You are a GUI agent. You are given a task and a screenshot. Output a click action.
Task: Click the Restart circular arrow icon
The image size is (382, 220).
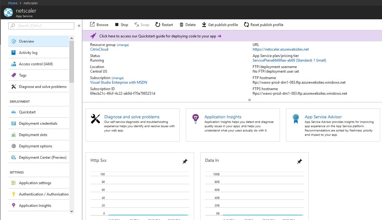(158, 25)
